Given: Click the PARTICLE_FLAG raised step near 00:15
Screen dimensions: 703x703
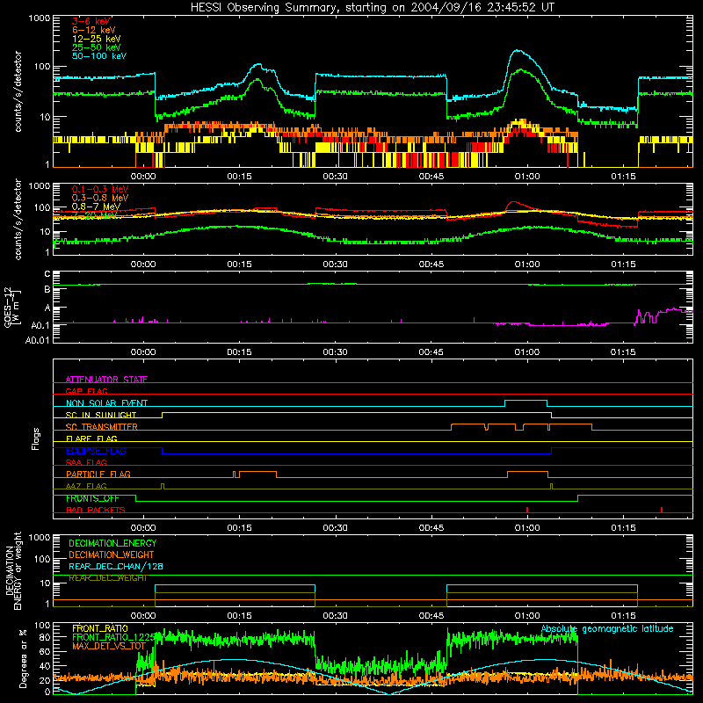Looking at the screenshot, I should pos(257,472).
